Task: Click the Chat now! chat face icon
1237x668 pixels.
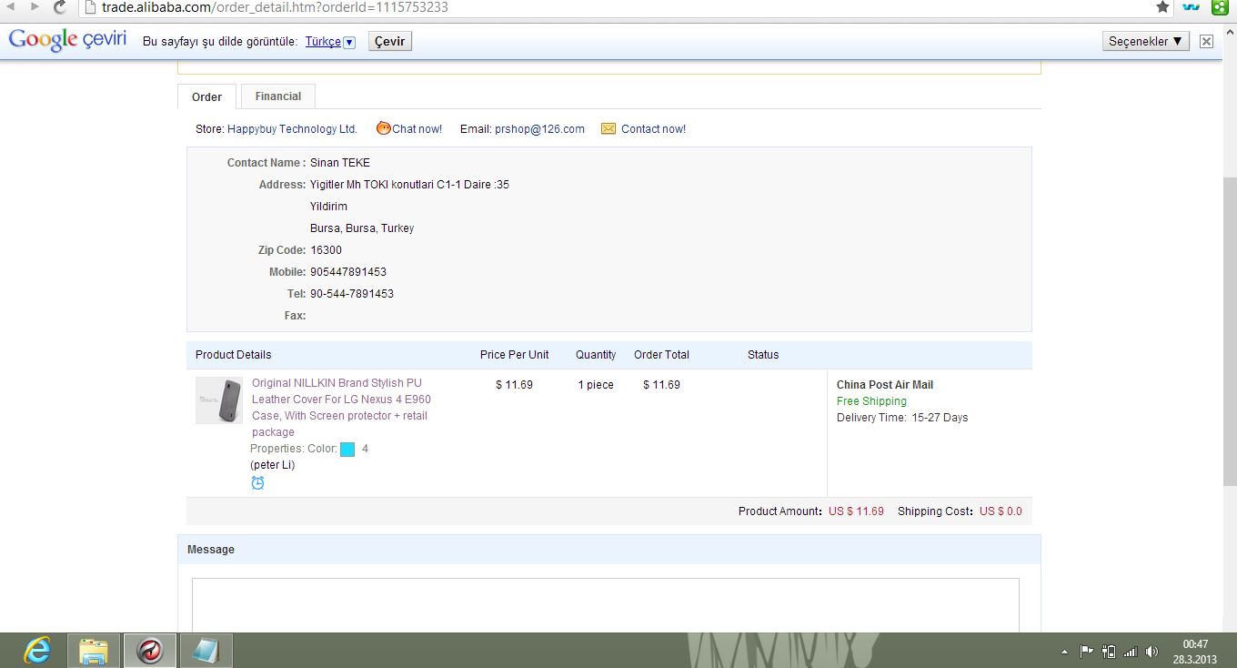Action: (x=383, y=128)
